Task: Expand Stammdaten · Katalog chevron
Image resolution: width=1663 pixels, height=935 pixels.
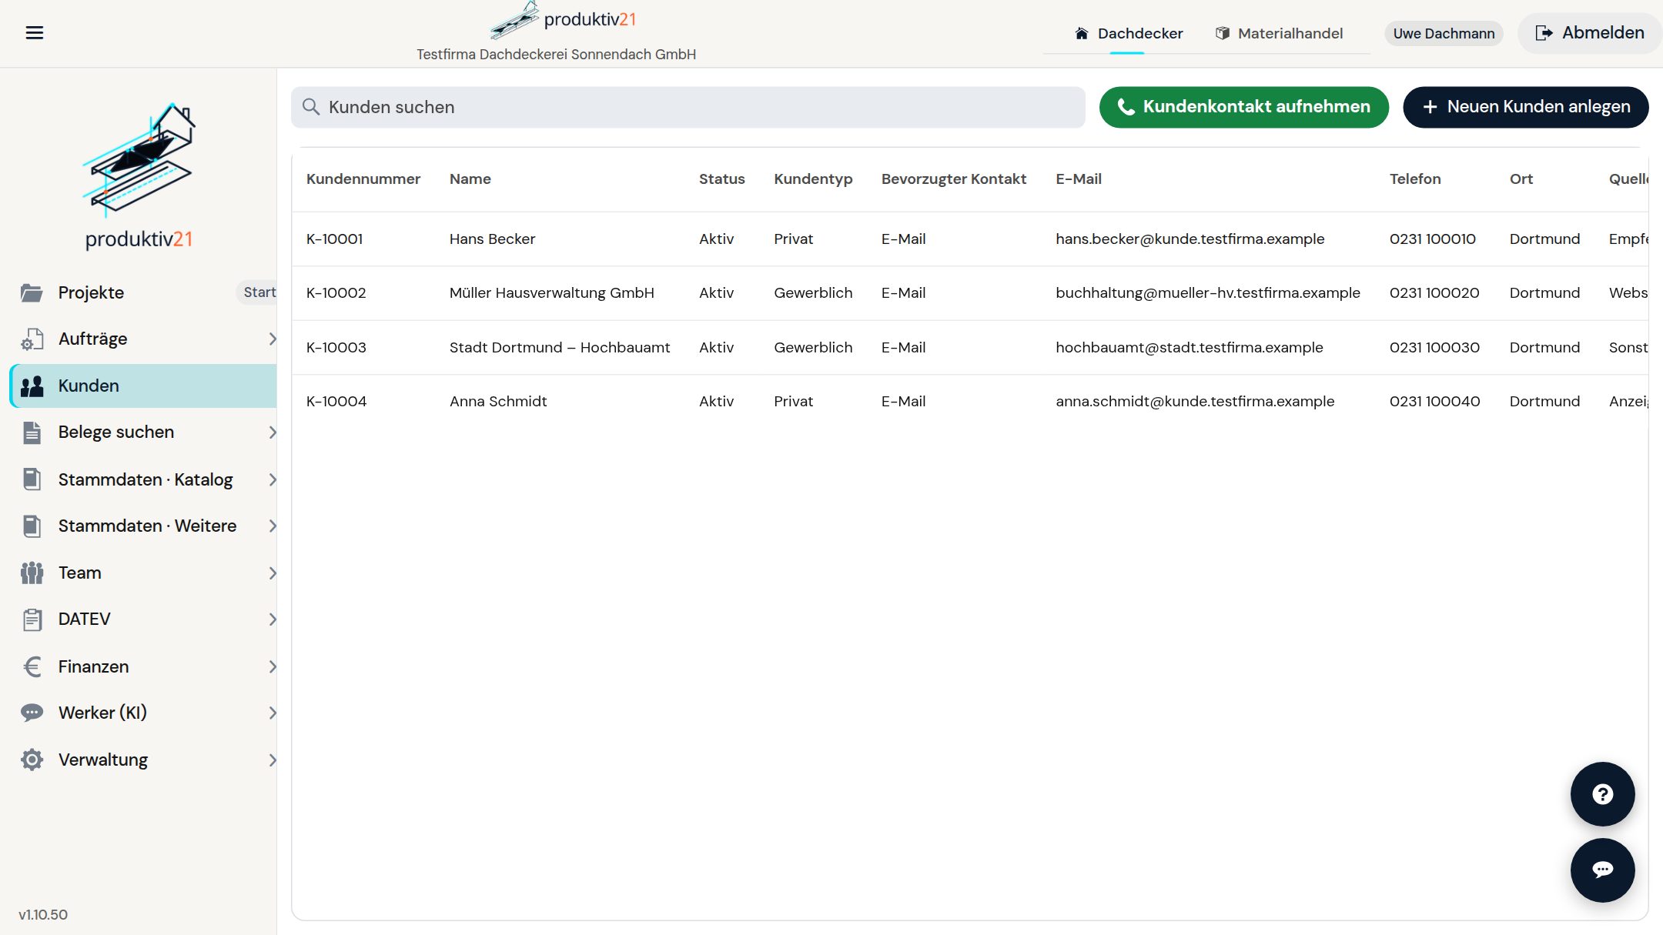Action: click(x=272, y=479)
